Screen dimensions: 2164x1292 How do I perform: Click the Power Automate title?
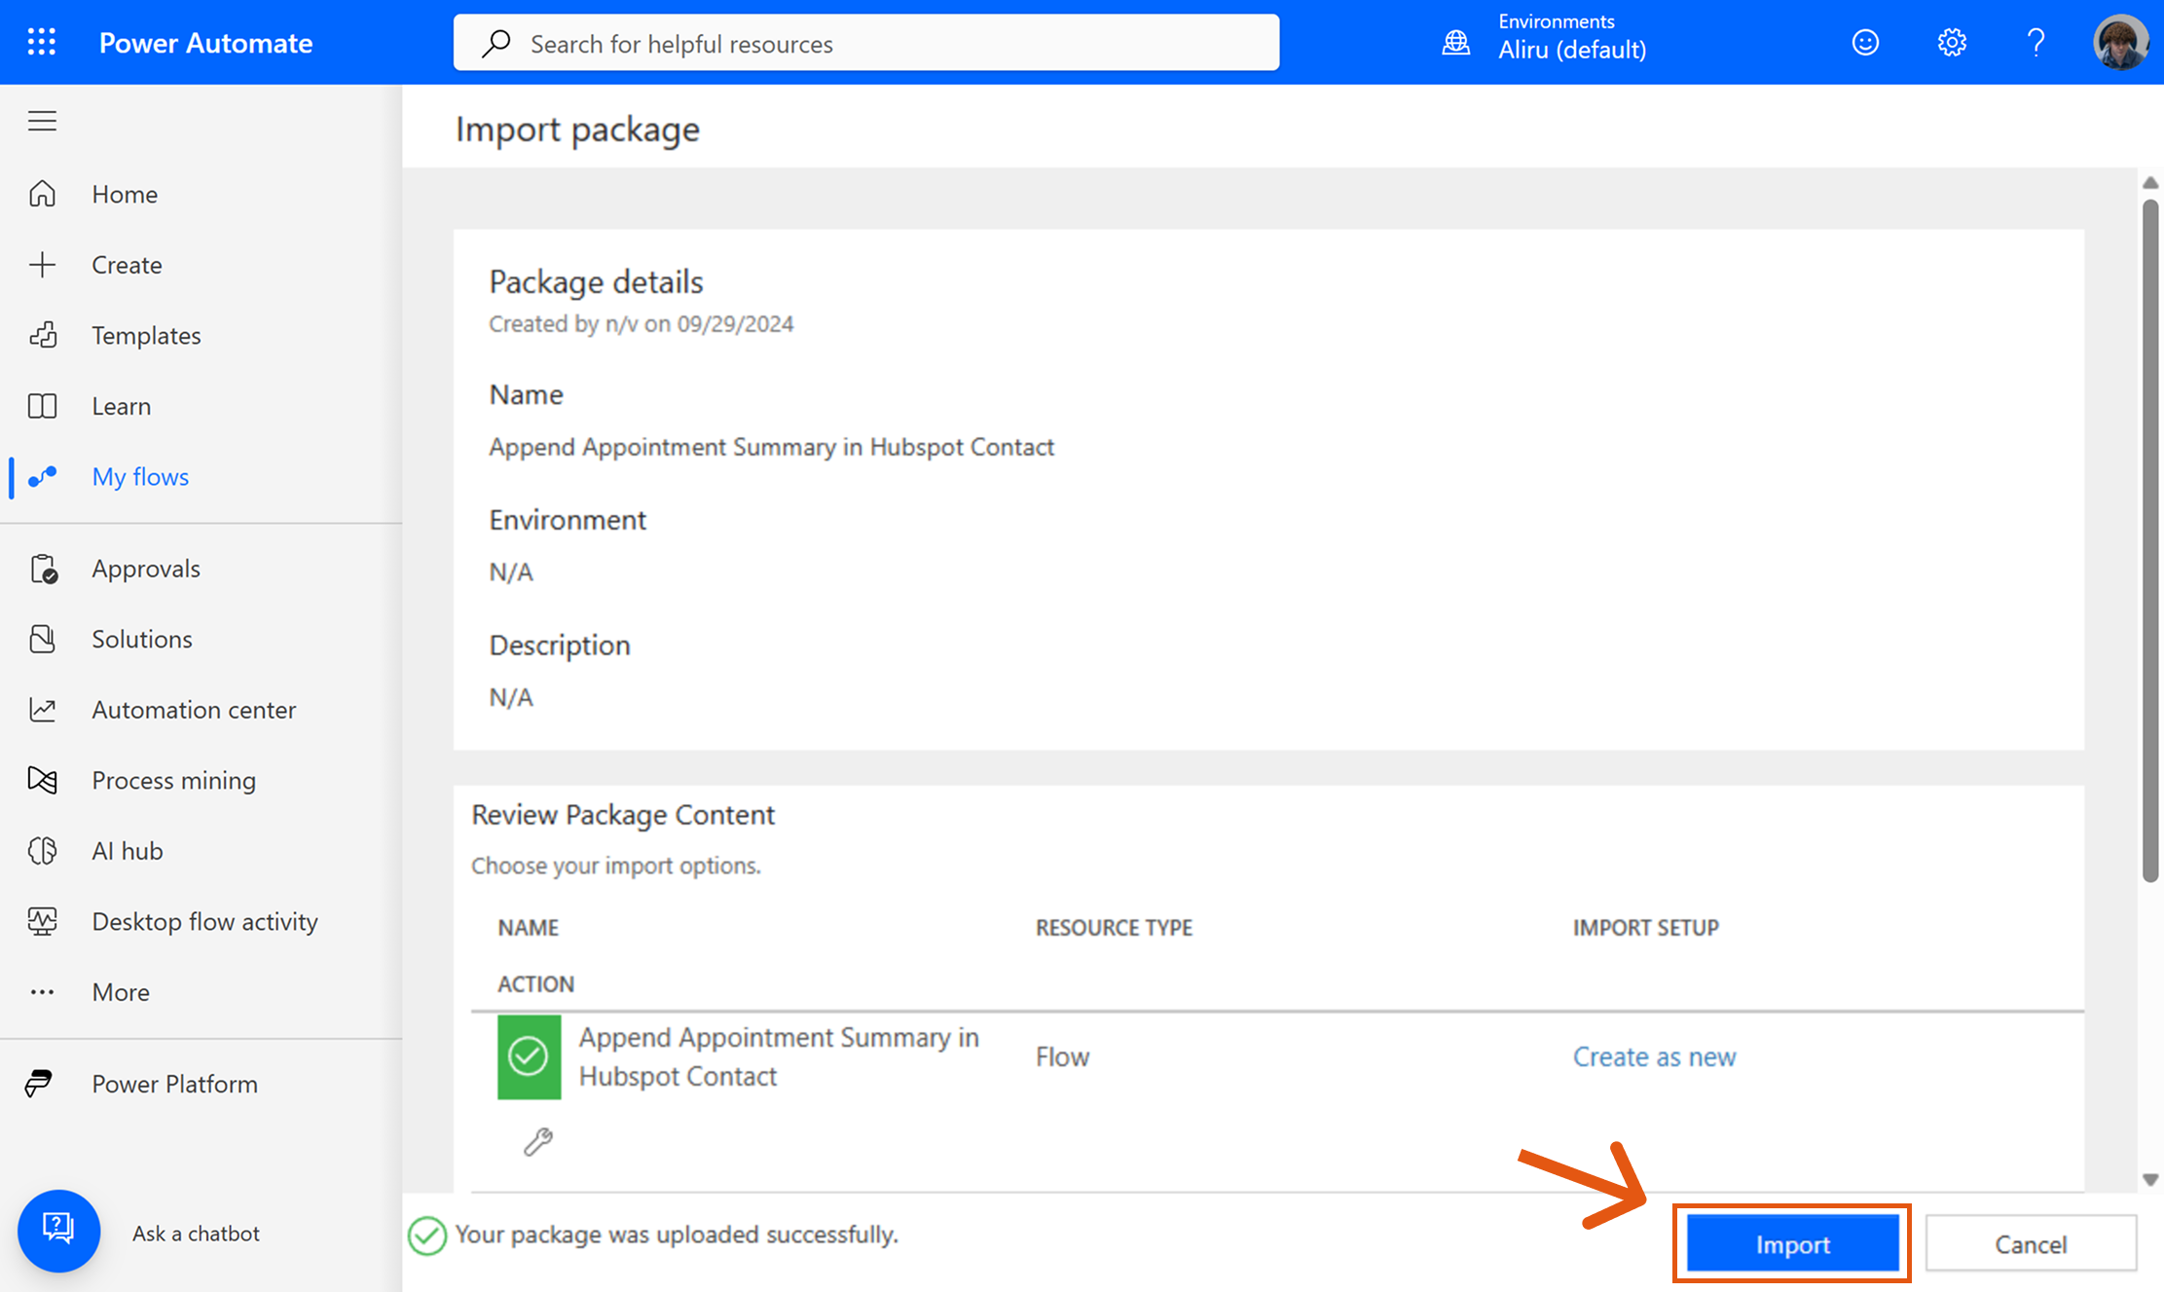pos(205,43)
